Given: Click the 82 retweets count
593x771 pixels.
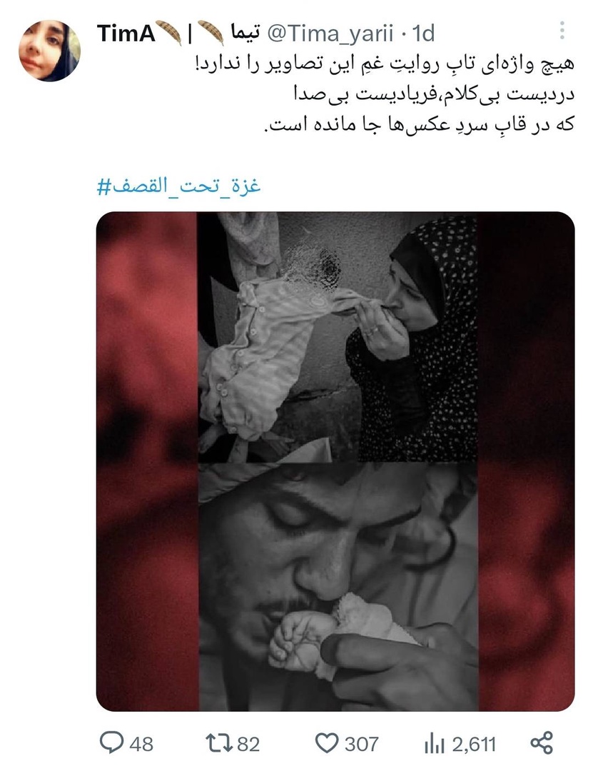Looking at the screenshot, I should 248,744.
